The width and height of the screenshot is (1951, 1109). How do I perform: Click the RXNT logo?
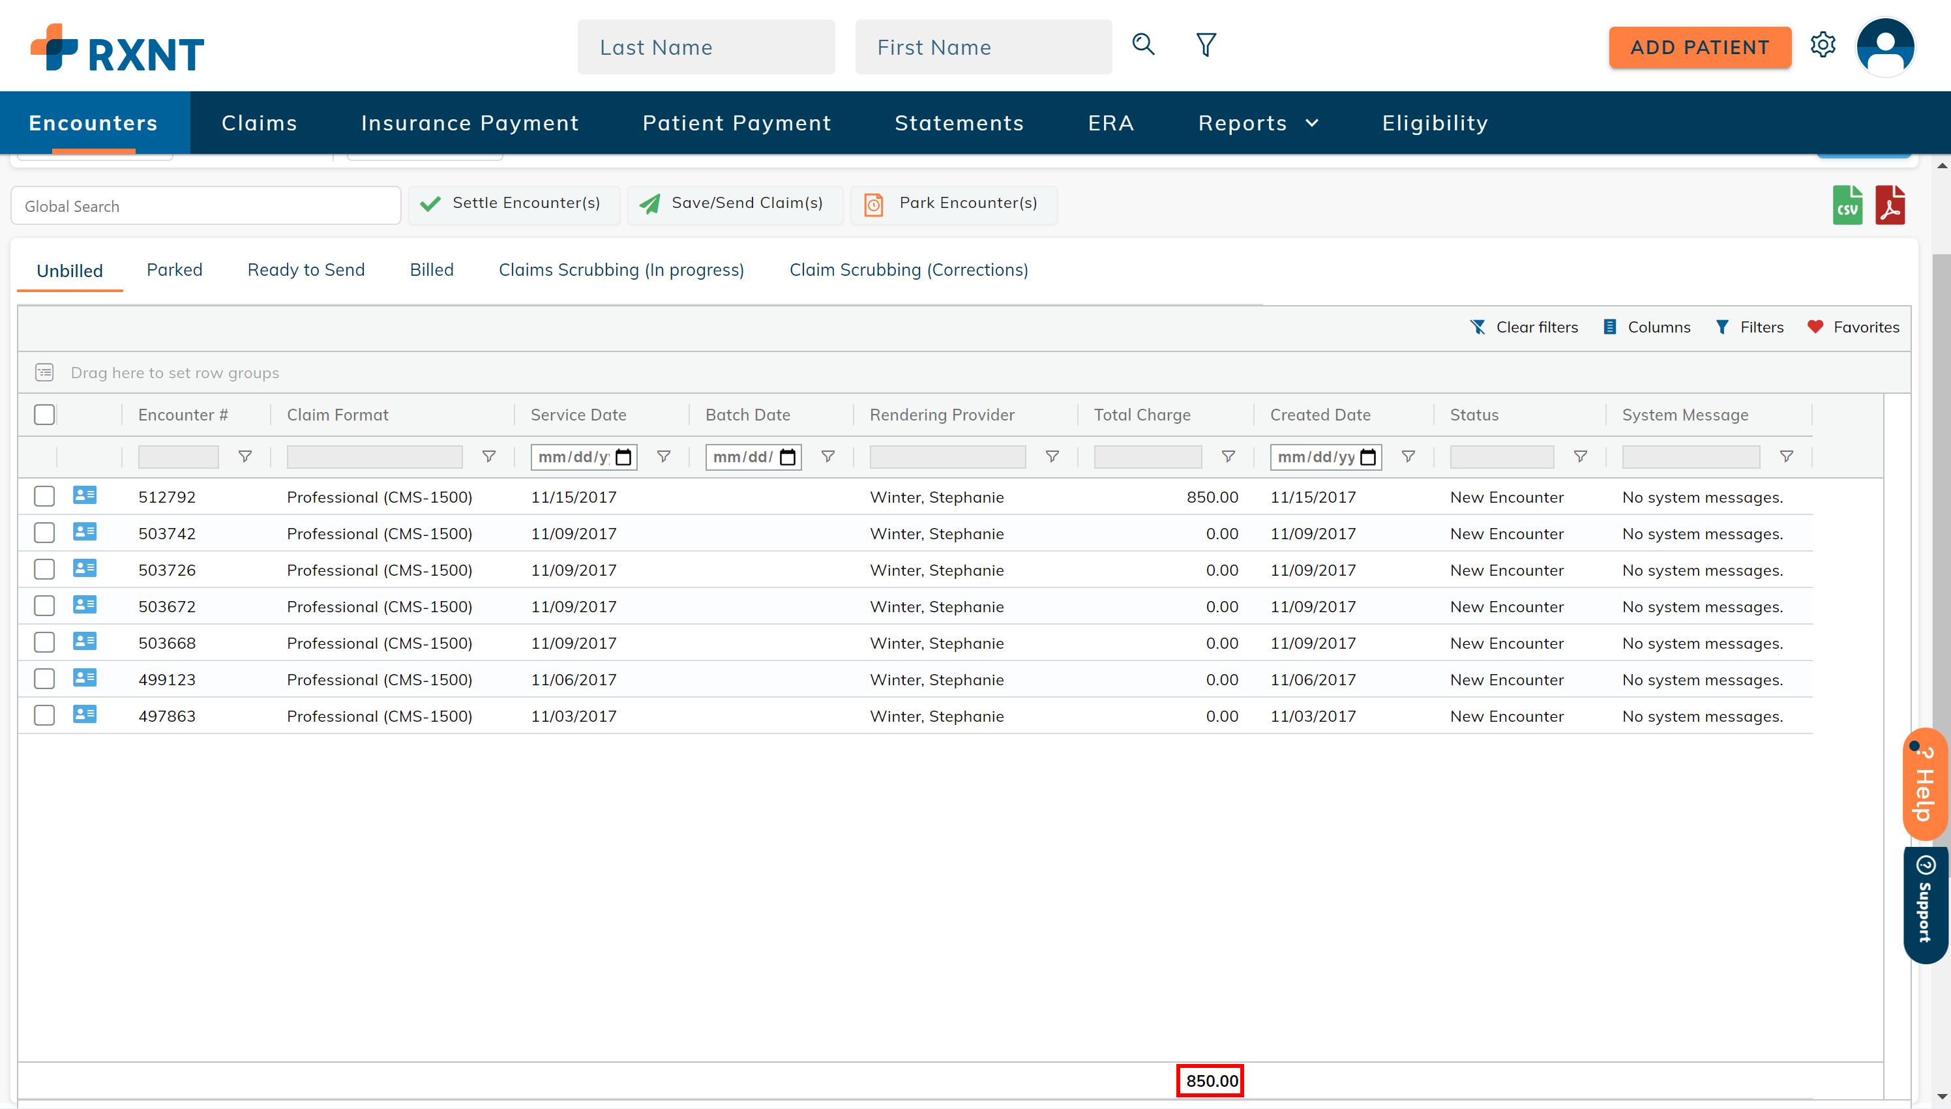pos(117,47)
